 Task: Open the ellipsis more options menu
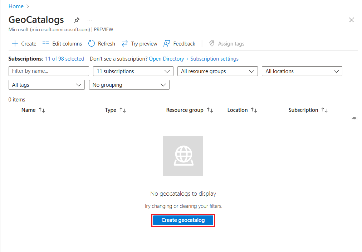[x=90, y=20]
